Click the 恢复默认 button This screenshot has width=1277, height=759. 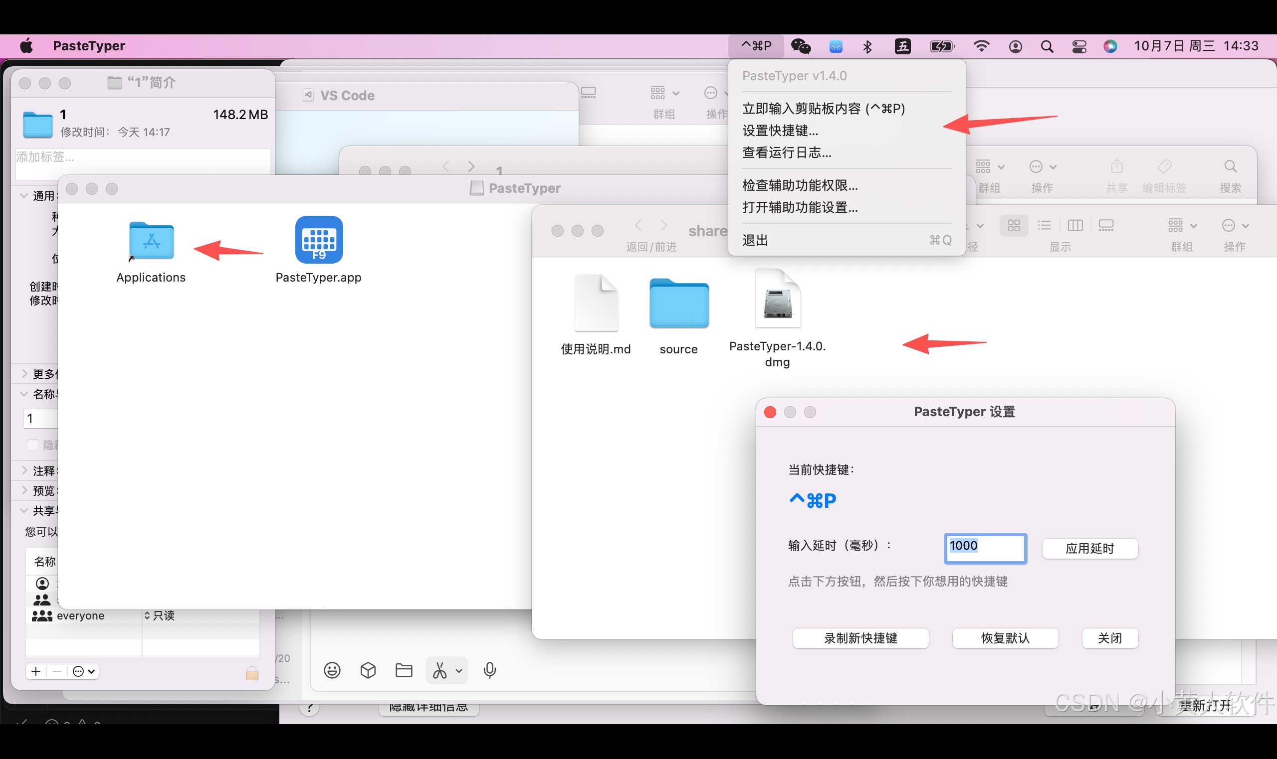pos(1005,638)
